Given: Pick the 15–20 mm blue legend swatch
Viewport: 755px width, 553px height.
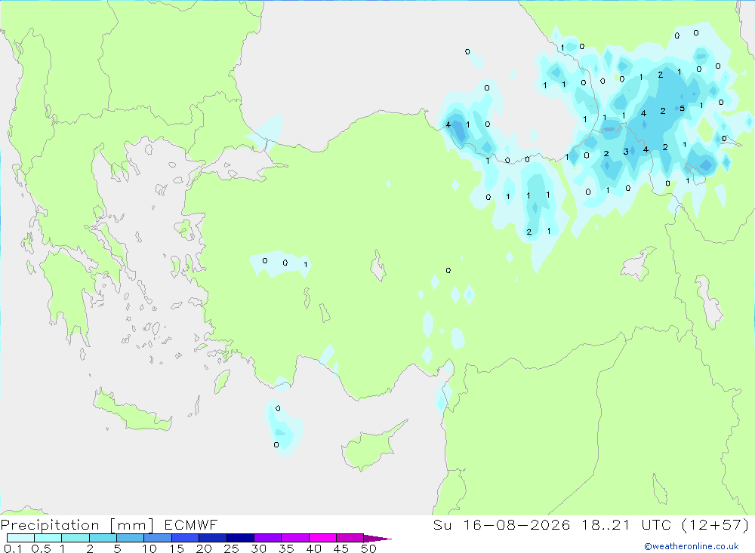Looking at the screenshot, I should click(x=186, y=538).
